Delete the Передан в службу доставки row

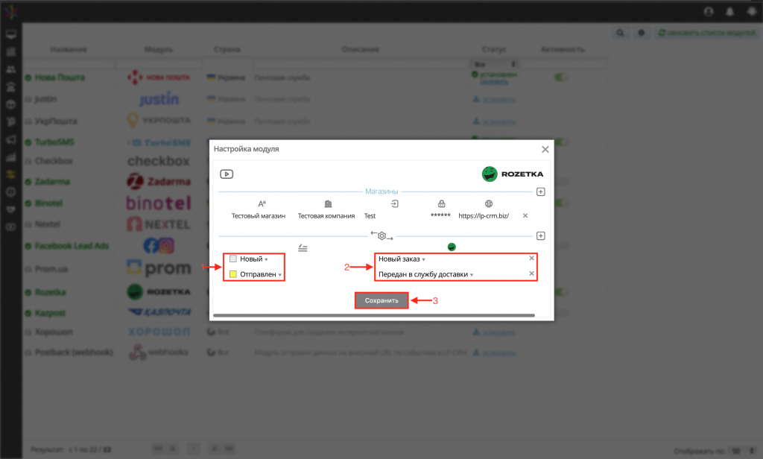point(531,273)
